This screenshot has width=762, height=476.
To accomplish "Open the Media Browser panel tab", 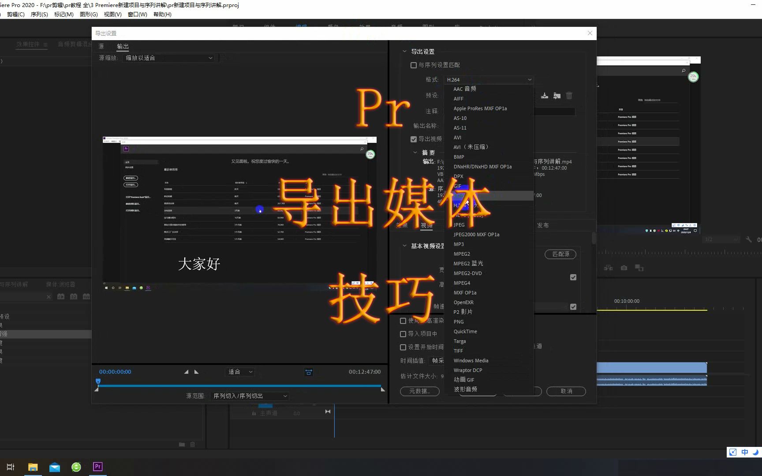I will pyautogui.click(x=60, y=284).
